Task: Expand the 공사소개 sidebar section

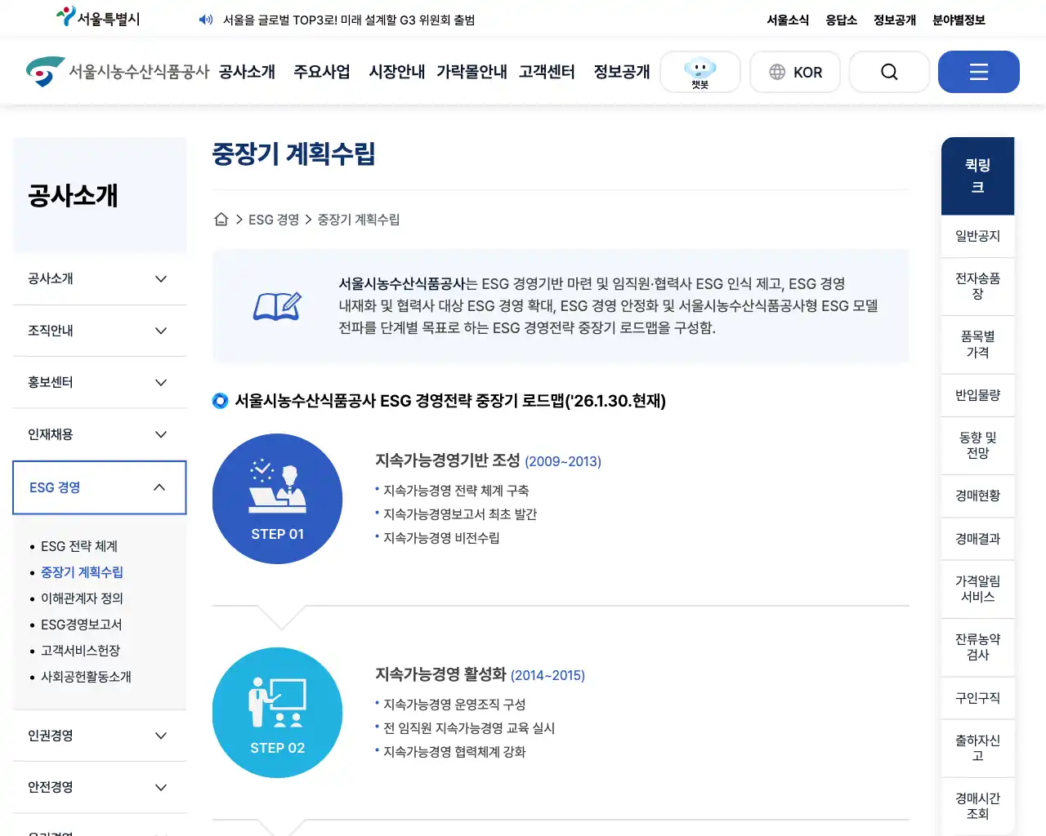Action: pyautogui.click(x=100, y=278)
